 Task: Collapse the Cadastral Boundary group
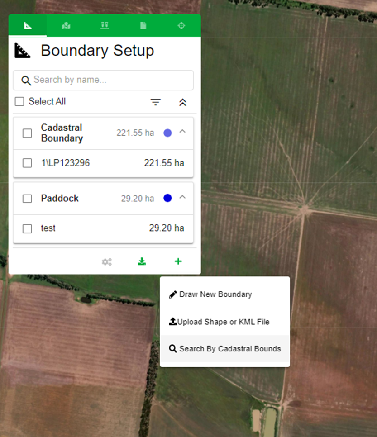point(182,132)
